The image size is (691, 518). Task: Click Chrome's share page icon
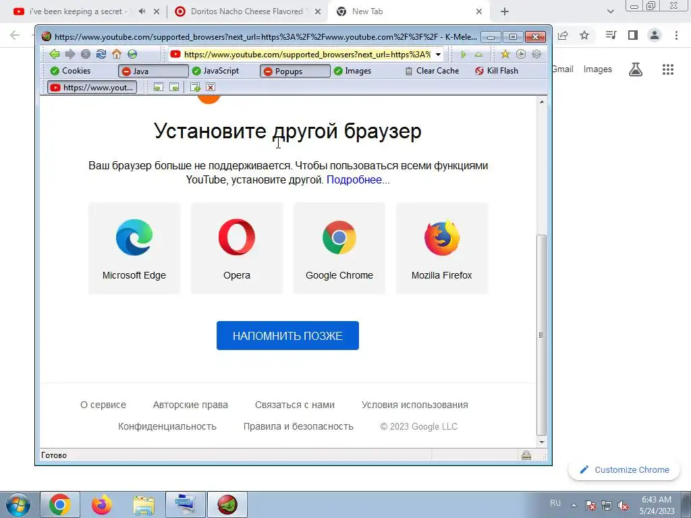(x=563, y=35)
